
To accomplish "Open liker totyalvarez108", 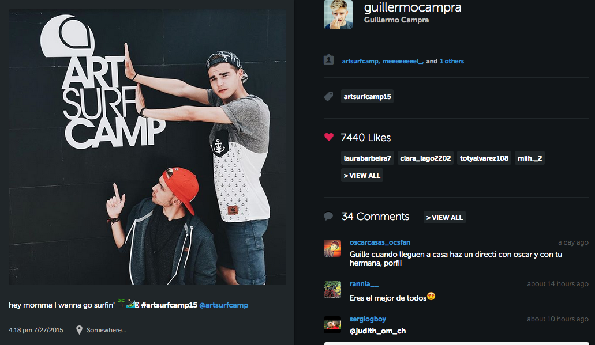I will tap(484, 158).
